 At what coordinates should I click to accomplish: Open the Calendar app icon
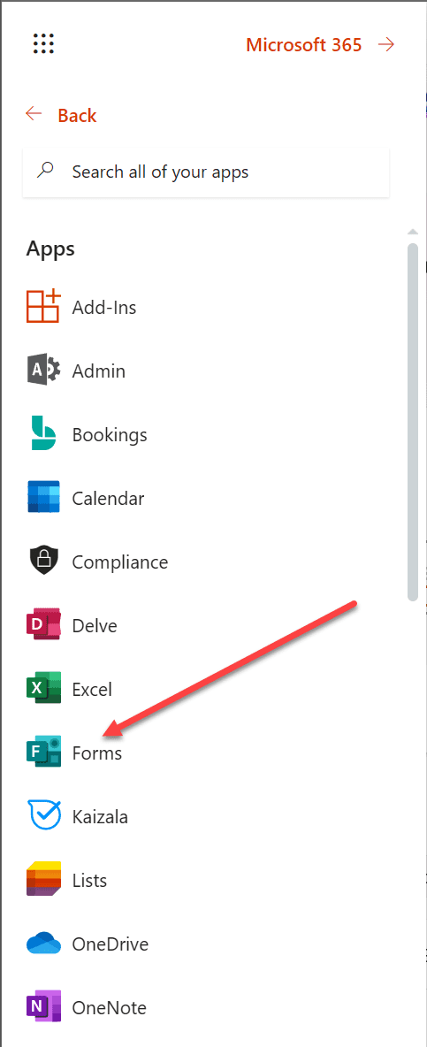click(x=43, y=498)
